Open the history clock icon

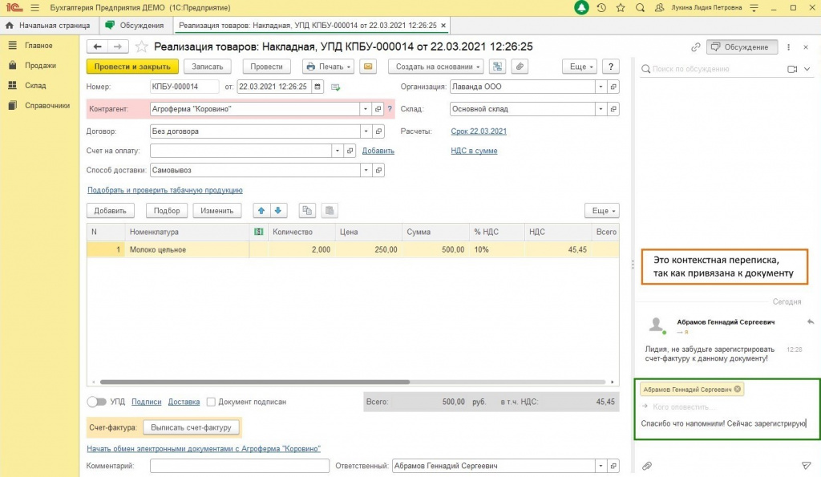tap(601, 8)
